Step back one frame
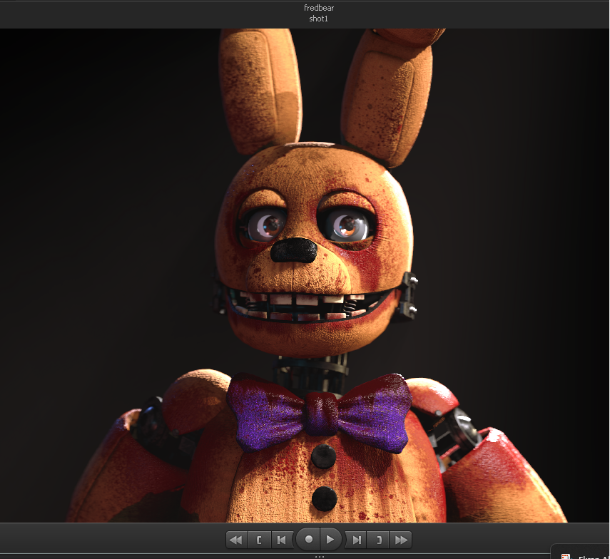Viewport: 610px width, 559px height. pos(282,540)
